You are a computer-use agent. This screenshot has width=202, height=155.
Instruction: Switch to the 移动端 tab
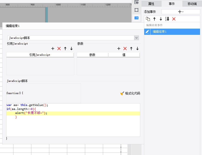(192, 4)
